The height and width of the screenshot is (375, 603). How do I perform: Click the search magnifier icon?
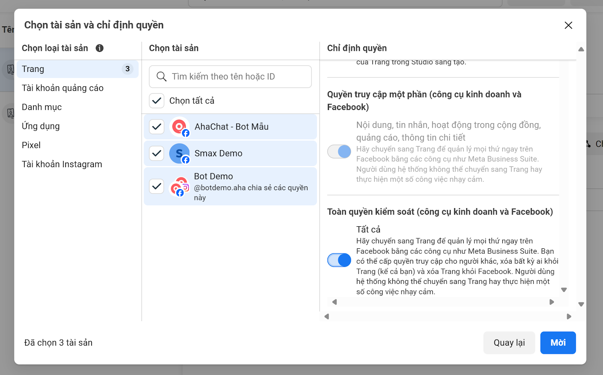[161, 76]
